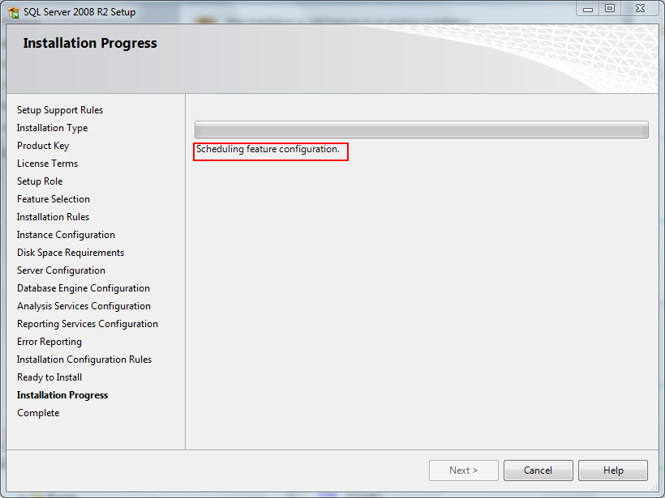Select Setup Support Rules step
The image size is (665, 498).
(x=60, y=110)
